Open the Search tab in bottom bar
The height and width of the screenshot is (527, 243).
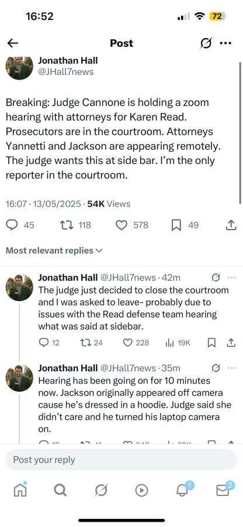[x=60, y=490]
